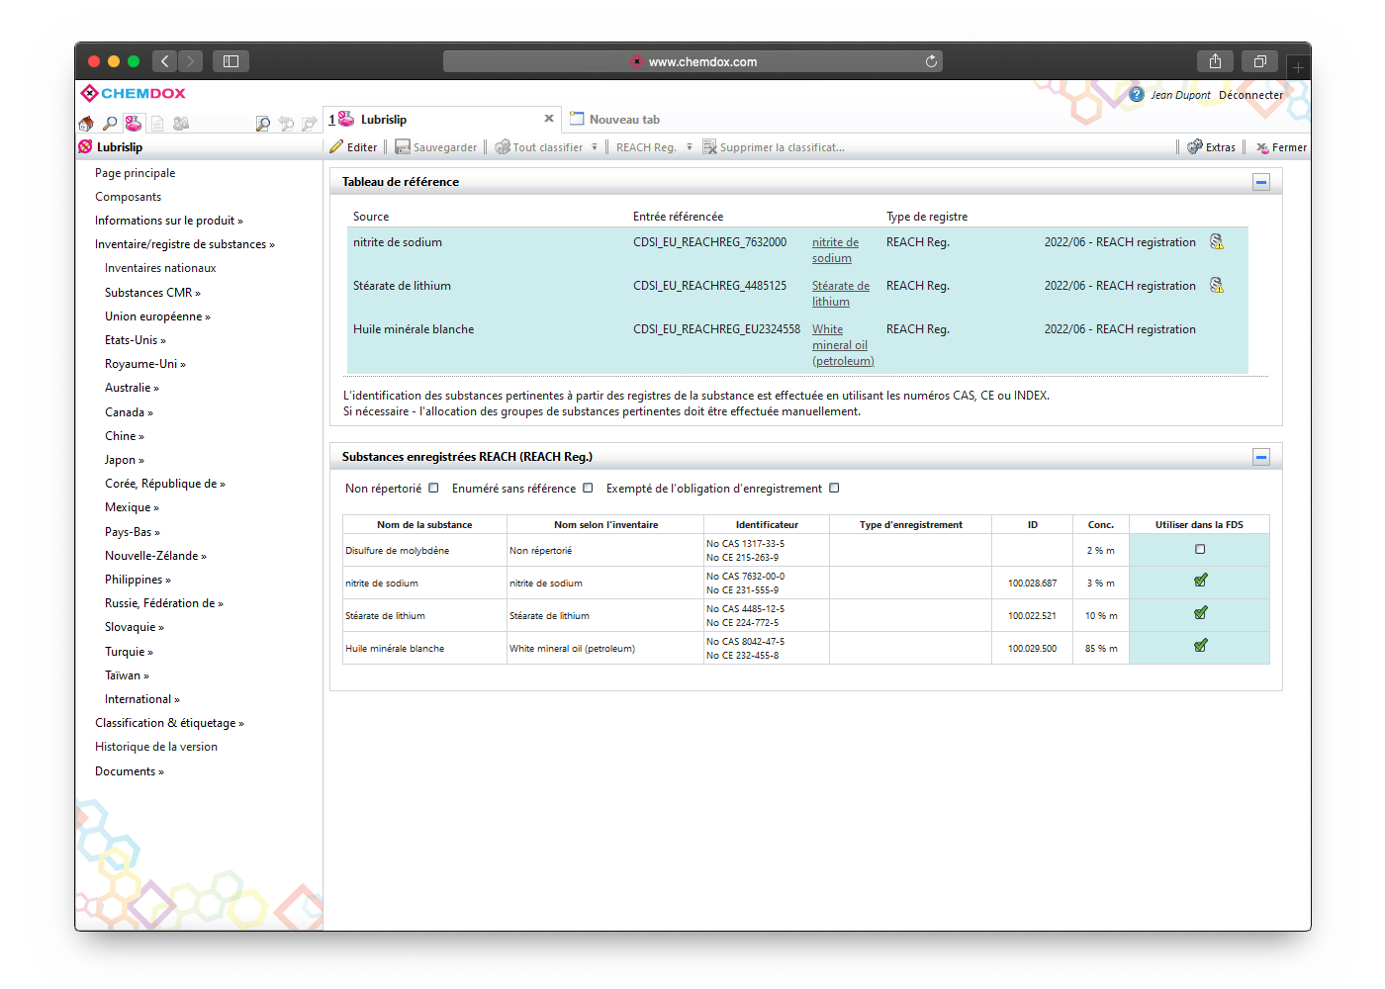Collapse the Tableau de référence panel
Image resolution: width=1385 pixels, height=989 pixels.
pos(1261,182)
